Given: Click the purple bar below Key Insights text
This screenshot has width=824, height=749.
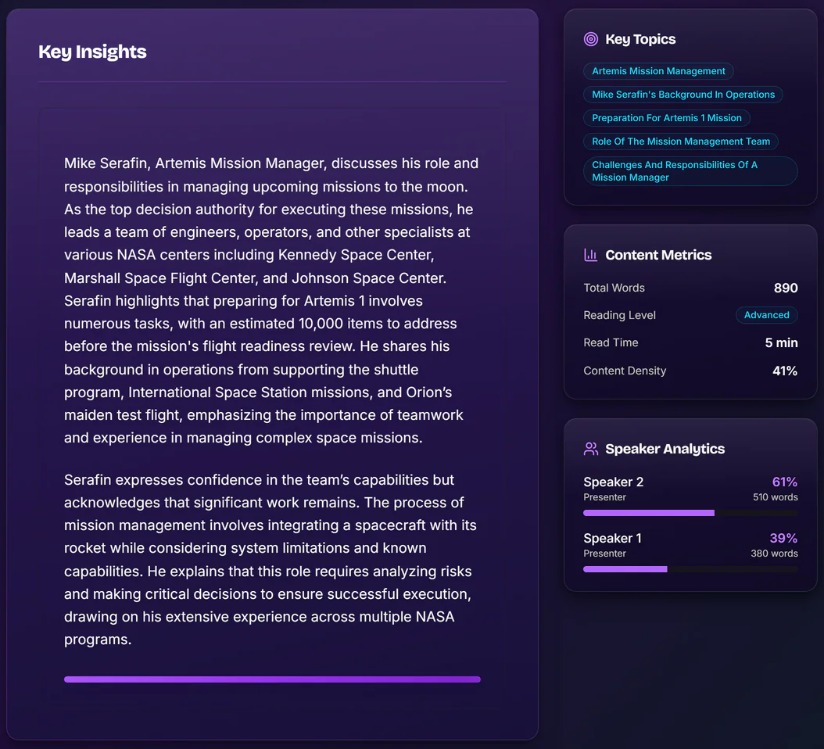Looking at the screenshot, I should tap(272, 679).
